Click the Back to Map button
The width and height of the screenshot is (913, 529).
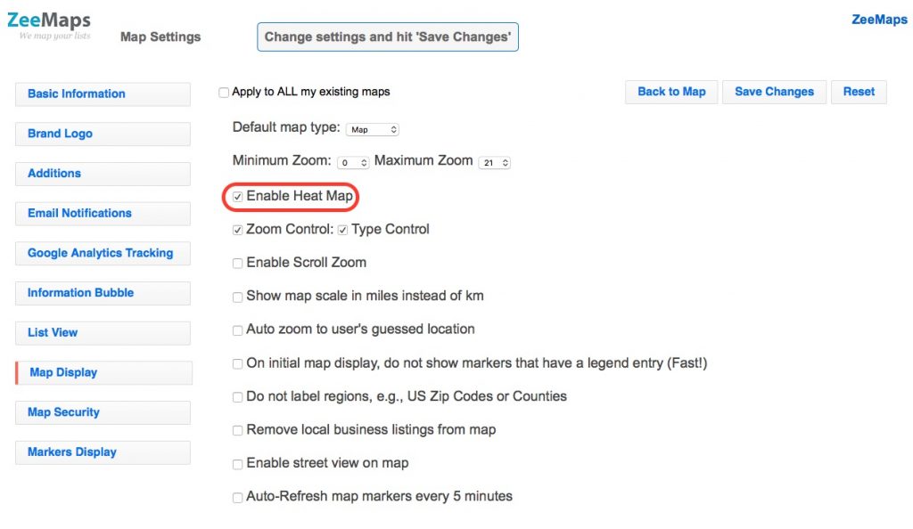[x=671, y=92]
